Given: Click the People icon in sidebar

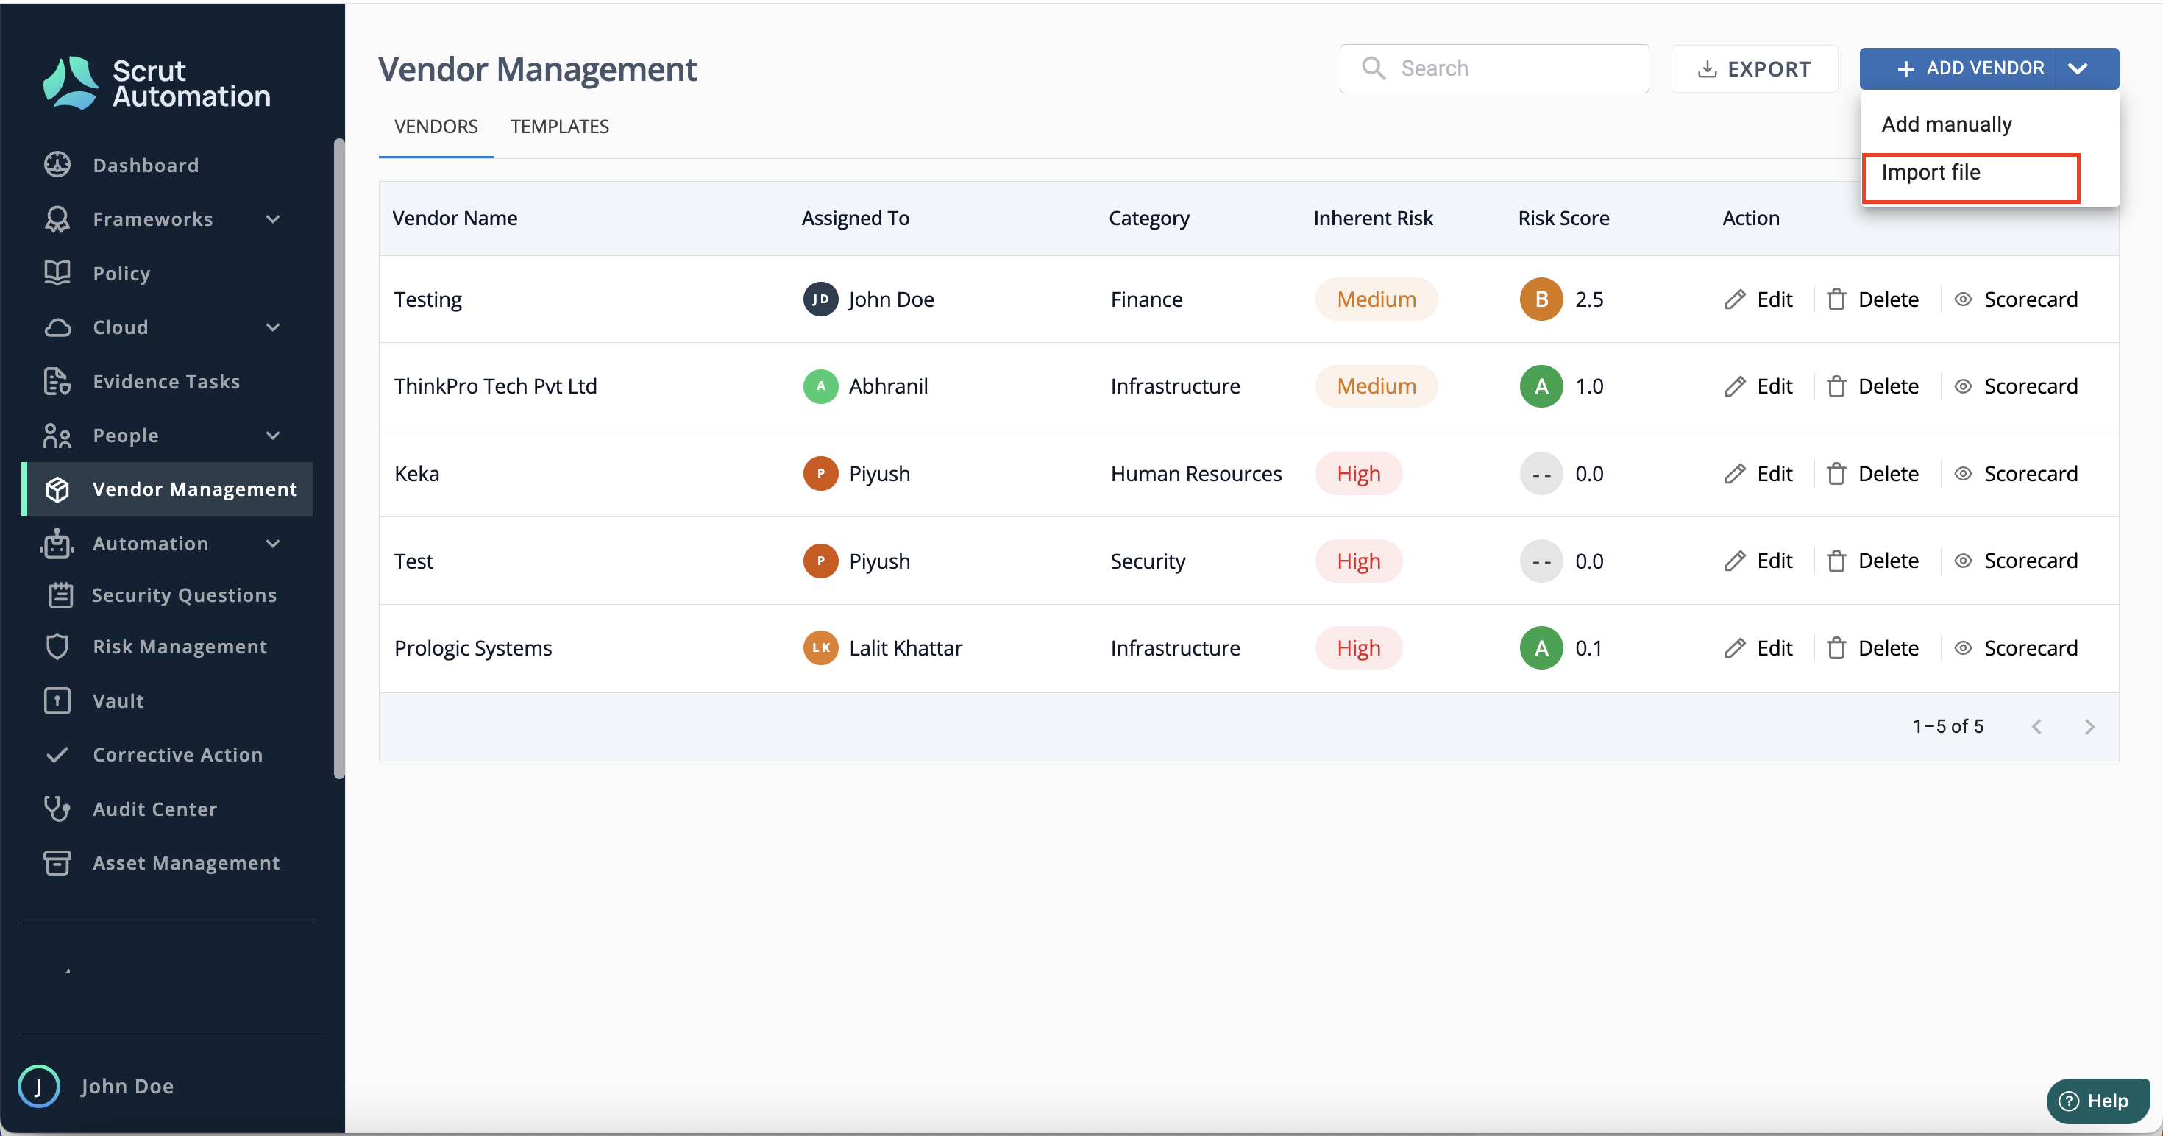Looking at the screenshot, I should 57,435.
